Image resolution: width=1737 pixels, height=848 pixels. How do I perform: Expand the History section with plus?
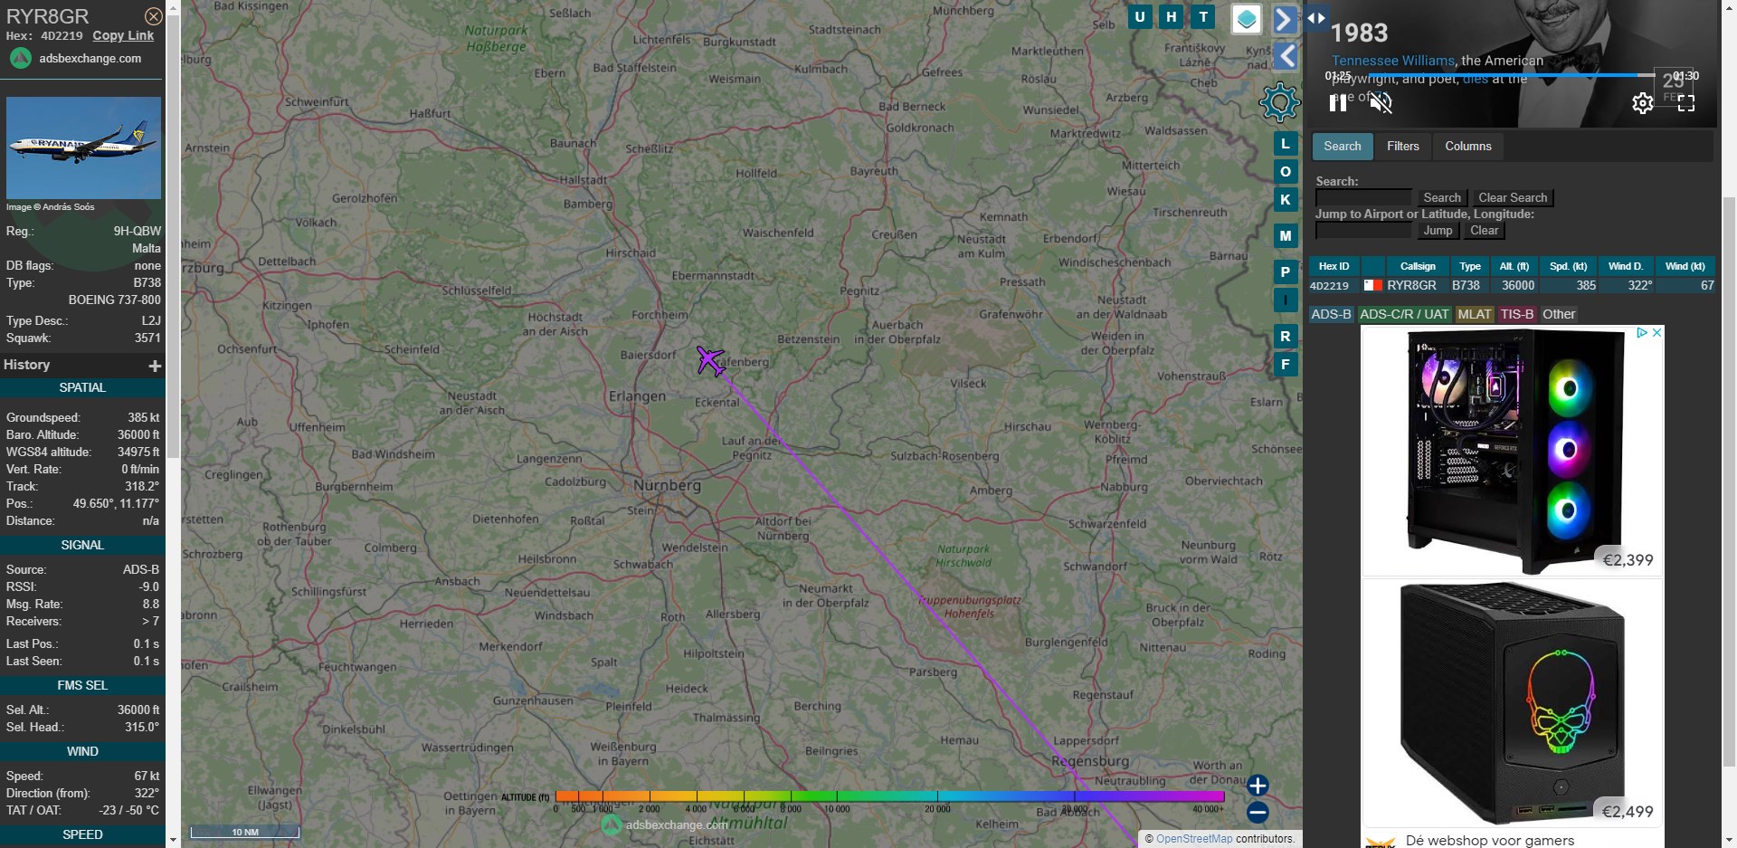[155, 366]
